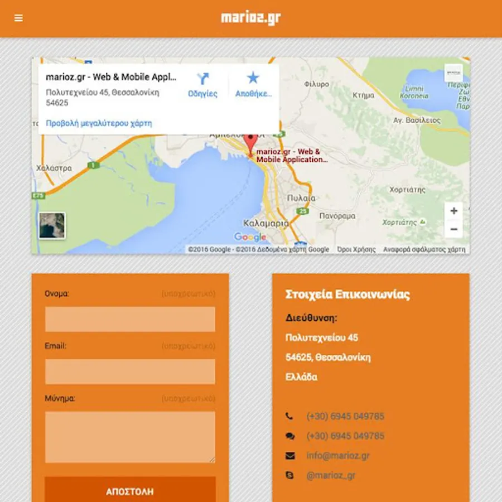Click the route 25 shield near Πυλαία
This screenshot has width=502, height=502.
[302, 211]
